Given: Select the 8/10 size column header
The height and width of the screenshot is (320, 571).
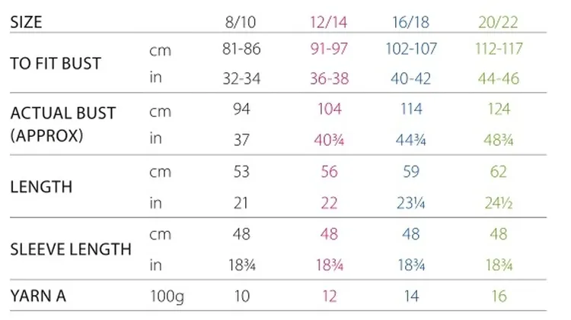Looking at the screenshot, I should 241,22.
